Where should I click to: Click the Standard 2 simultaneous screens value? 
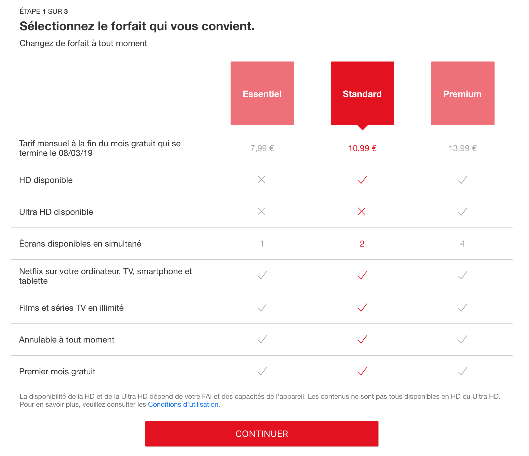(x=362, y=244)
